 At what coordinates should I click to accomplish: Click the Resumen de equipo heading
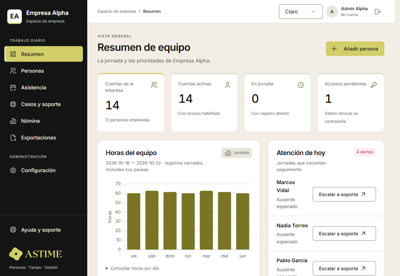[x=144, y=48]
